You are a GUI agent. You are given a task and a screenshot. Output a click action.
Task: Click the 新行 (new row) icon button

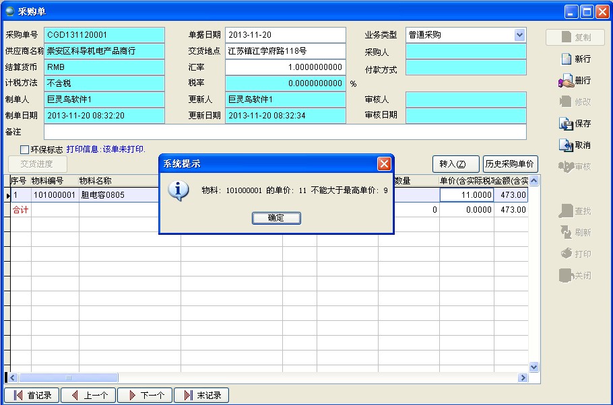pos(575,59)
